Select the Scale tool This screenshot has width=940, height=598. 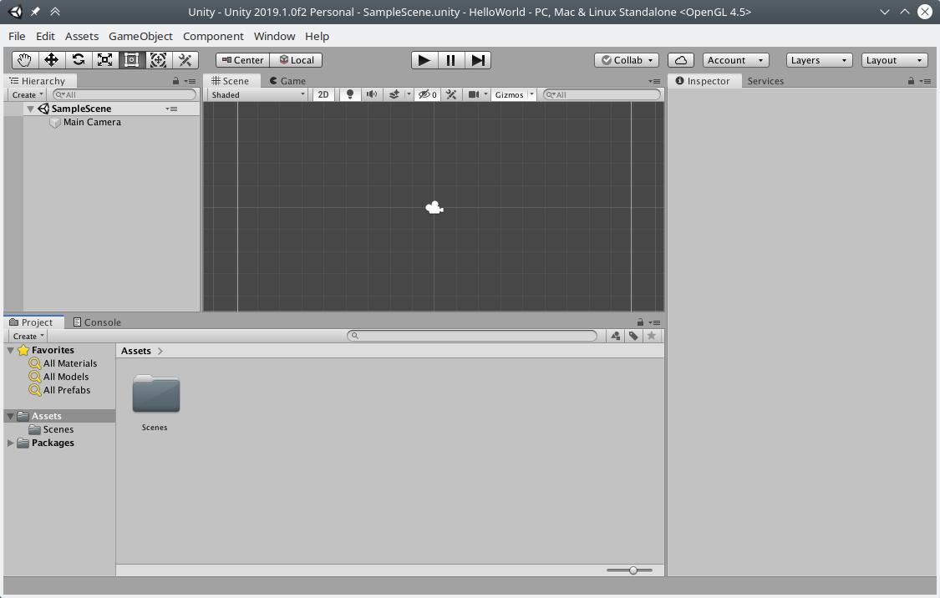point(105,59)
